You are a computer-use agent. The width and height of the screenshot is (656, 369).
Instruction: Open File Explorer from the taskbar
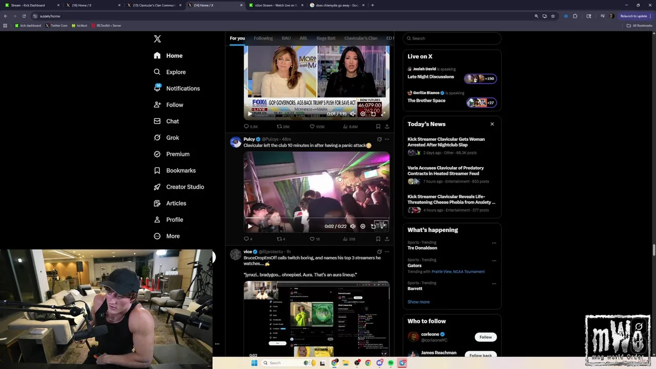(x=346, y=363)
